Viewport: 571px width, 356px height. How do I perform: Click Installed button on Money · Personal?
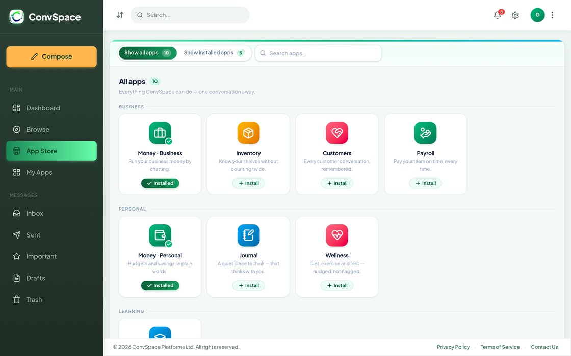pyautogui.click(x=160, y=285)
